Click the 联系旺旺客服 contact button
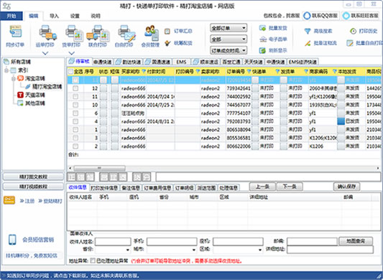The width and height of the screenshot is (383, 280). pos(361,16)
